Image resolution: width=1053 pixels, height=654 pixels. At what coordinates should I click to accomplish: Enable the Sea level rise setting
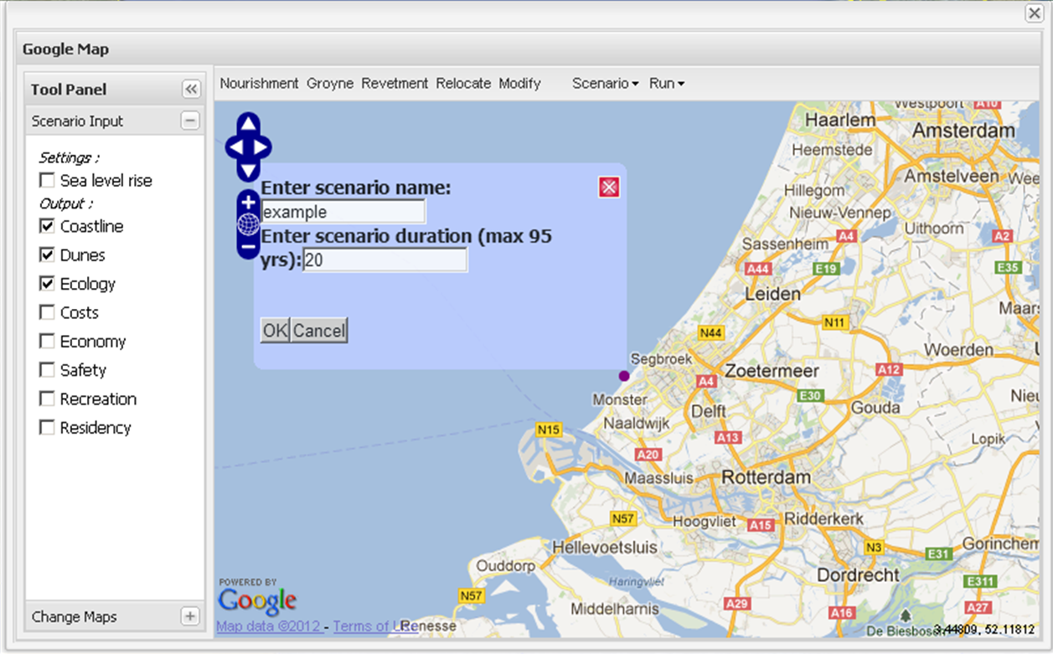pos(47,181)
